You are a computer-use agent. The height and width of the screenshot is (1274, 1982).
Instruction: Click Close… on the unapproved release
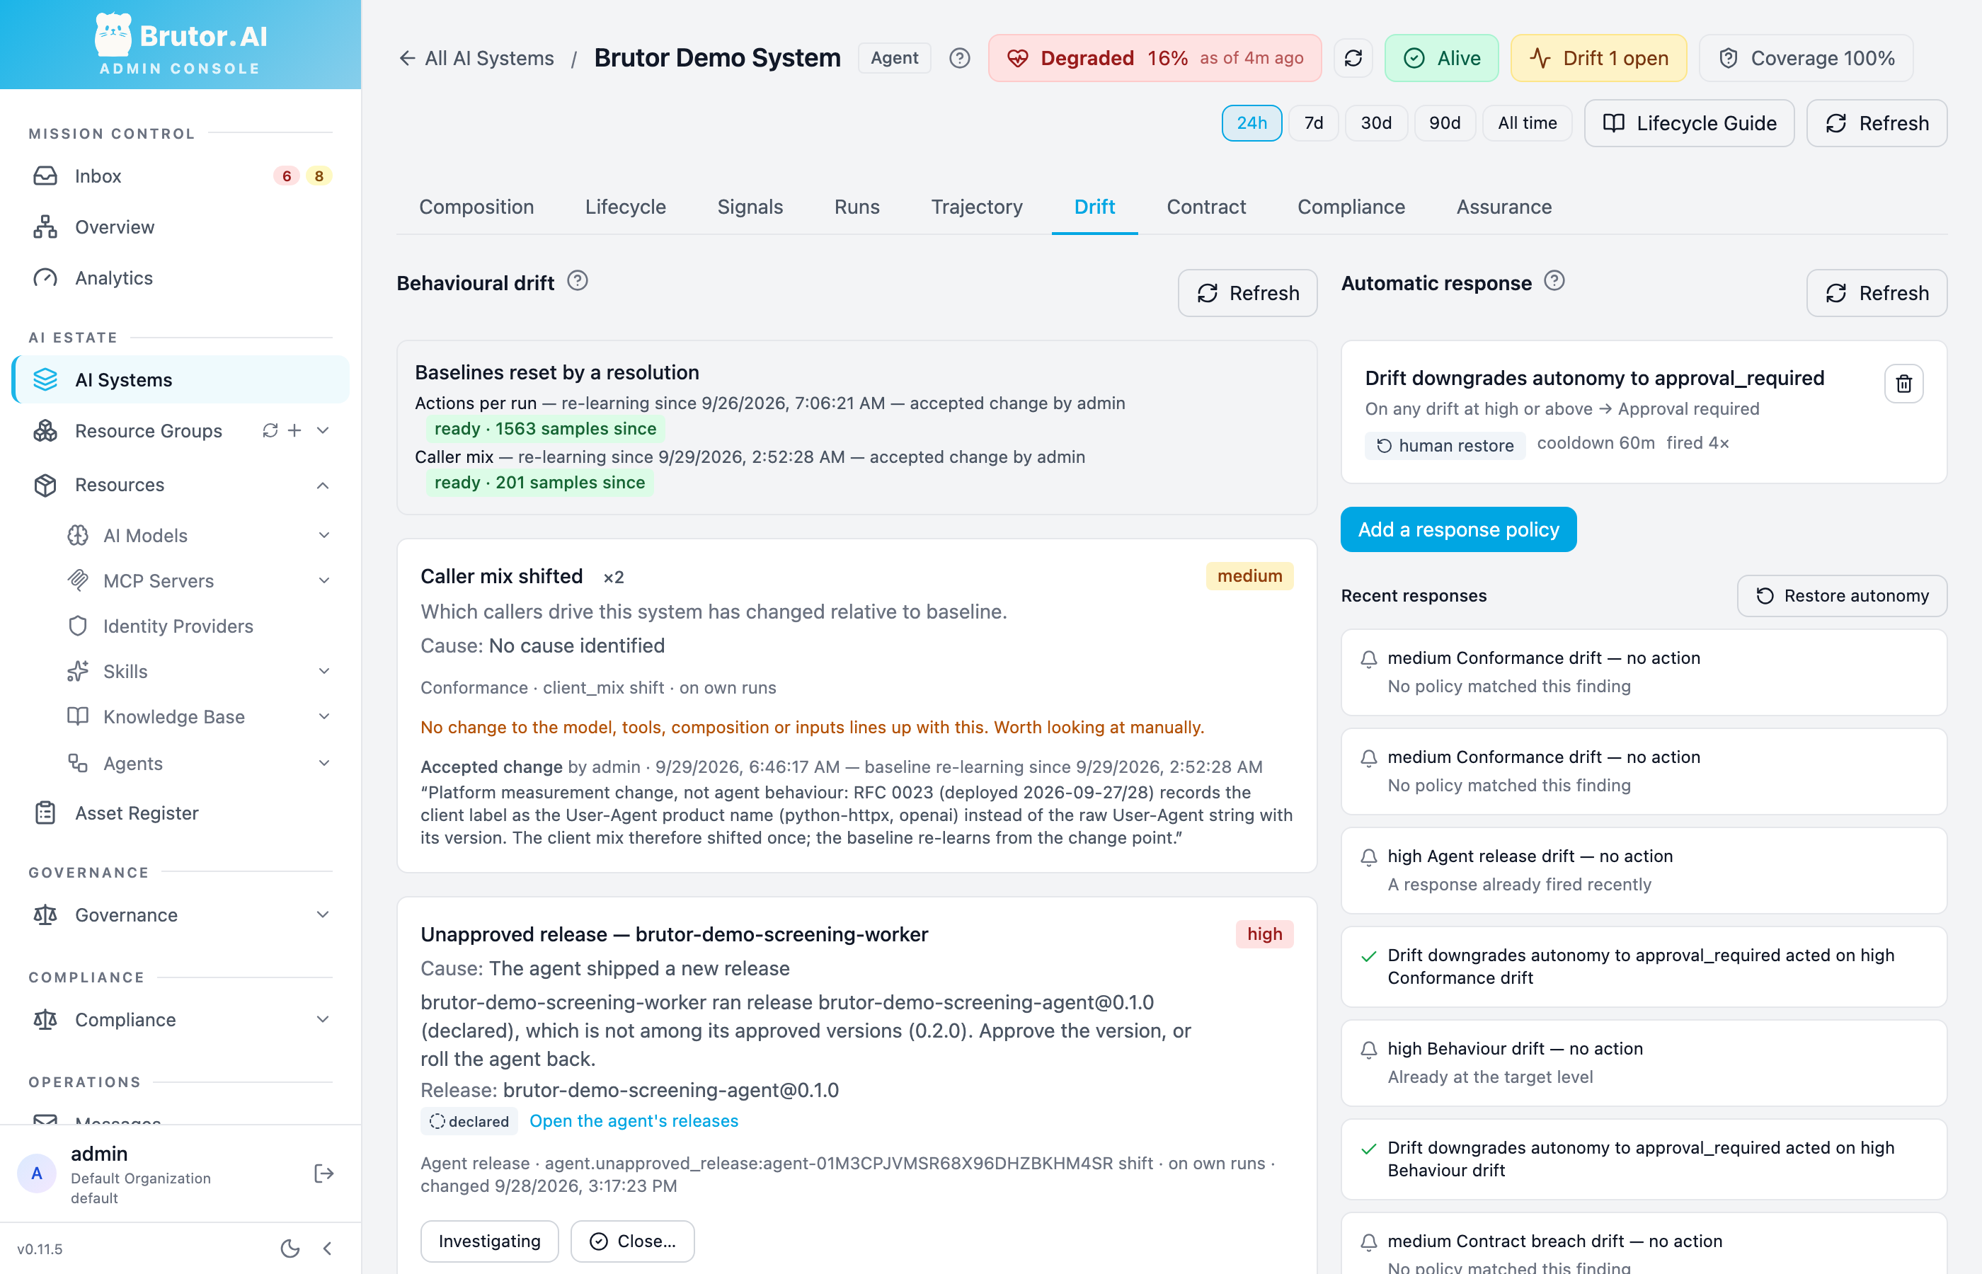pyautogui.click(x=632, y=1241)
